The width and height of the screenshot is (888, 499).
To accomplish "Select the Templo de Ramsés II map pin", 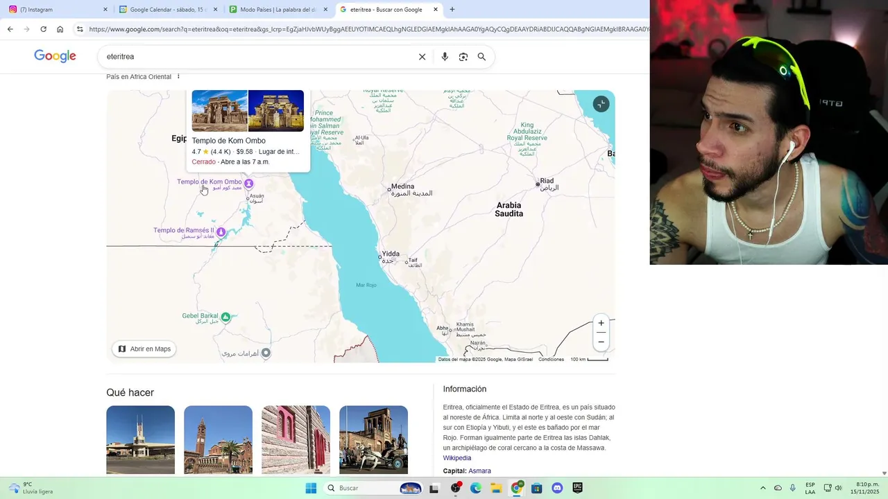I will click(x=221, y=232).
